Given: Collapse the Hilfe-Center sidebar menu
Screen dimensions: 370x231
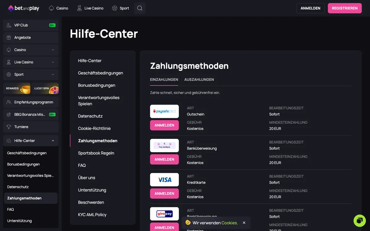Looking at the screenshot, I should (53, 141).
